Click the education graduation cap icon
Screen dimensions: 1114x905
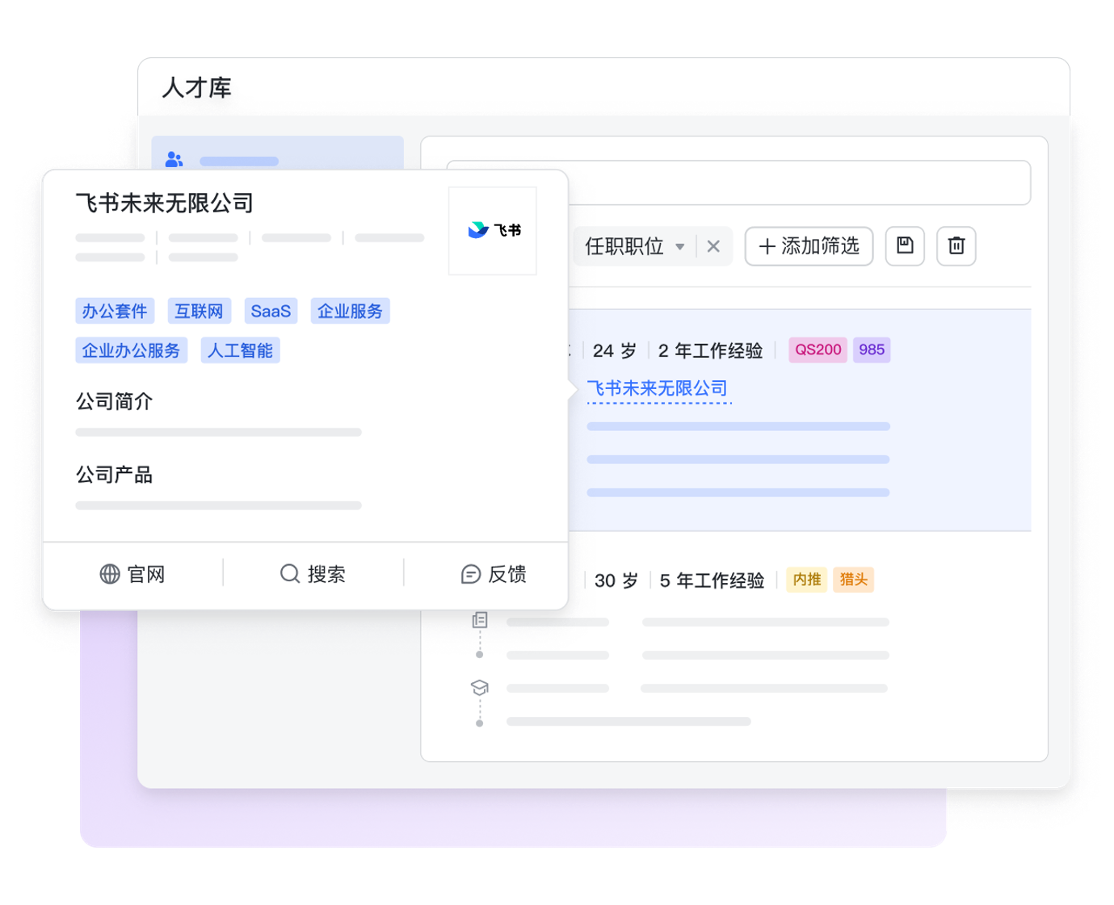pyautogui.click(x=480, y=688)
